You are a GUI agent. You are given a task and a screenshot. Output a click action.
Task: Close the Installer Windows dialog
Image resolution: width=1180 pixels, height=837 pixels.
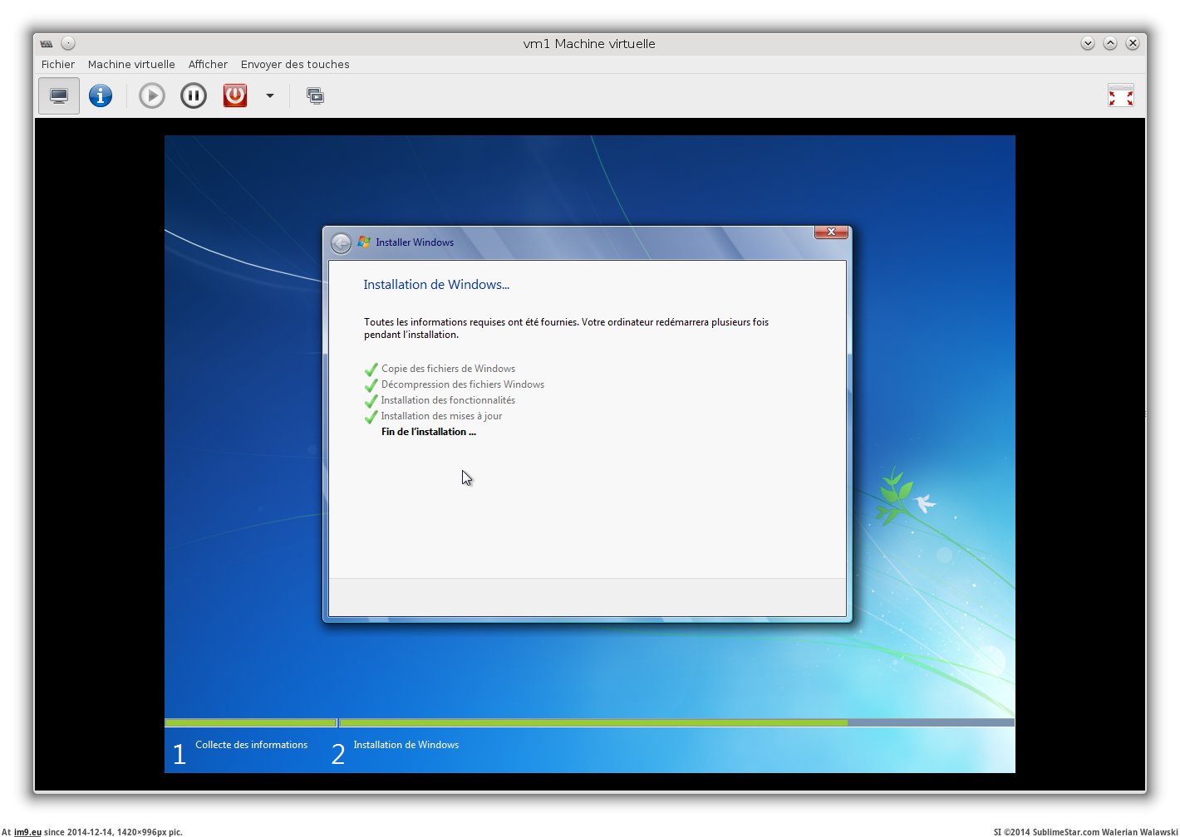point(831,232)
